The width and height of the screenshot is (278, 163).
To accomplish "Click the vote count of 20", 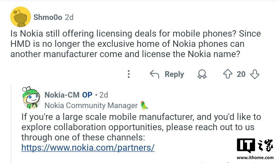I will click(241, 74).
